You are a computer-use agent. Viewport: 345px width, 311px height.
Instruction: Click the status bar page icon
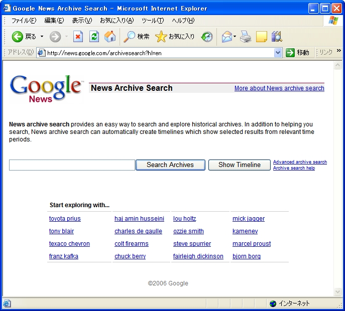[7, 303]
